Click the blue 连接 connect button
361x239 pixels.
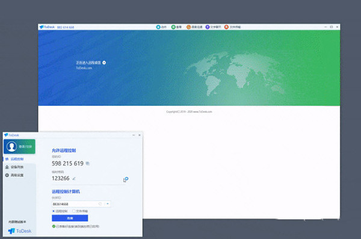(x=70, y=218)
